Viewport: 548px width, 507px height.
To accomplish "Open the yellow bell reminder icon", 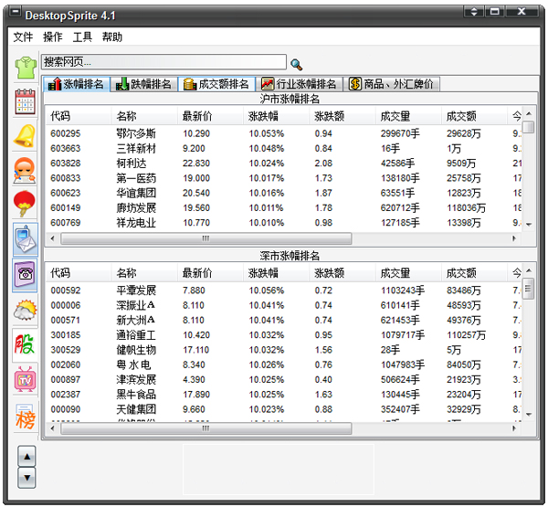I will [25, 135].
